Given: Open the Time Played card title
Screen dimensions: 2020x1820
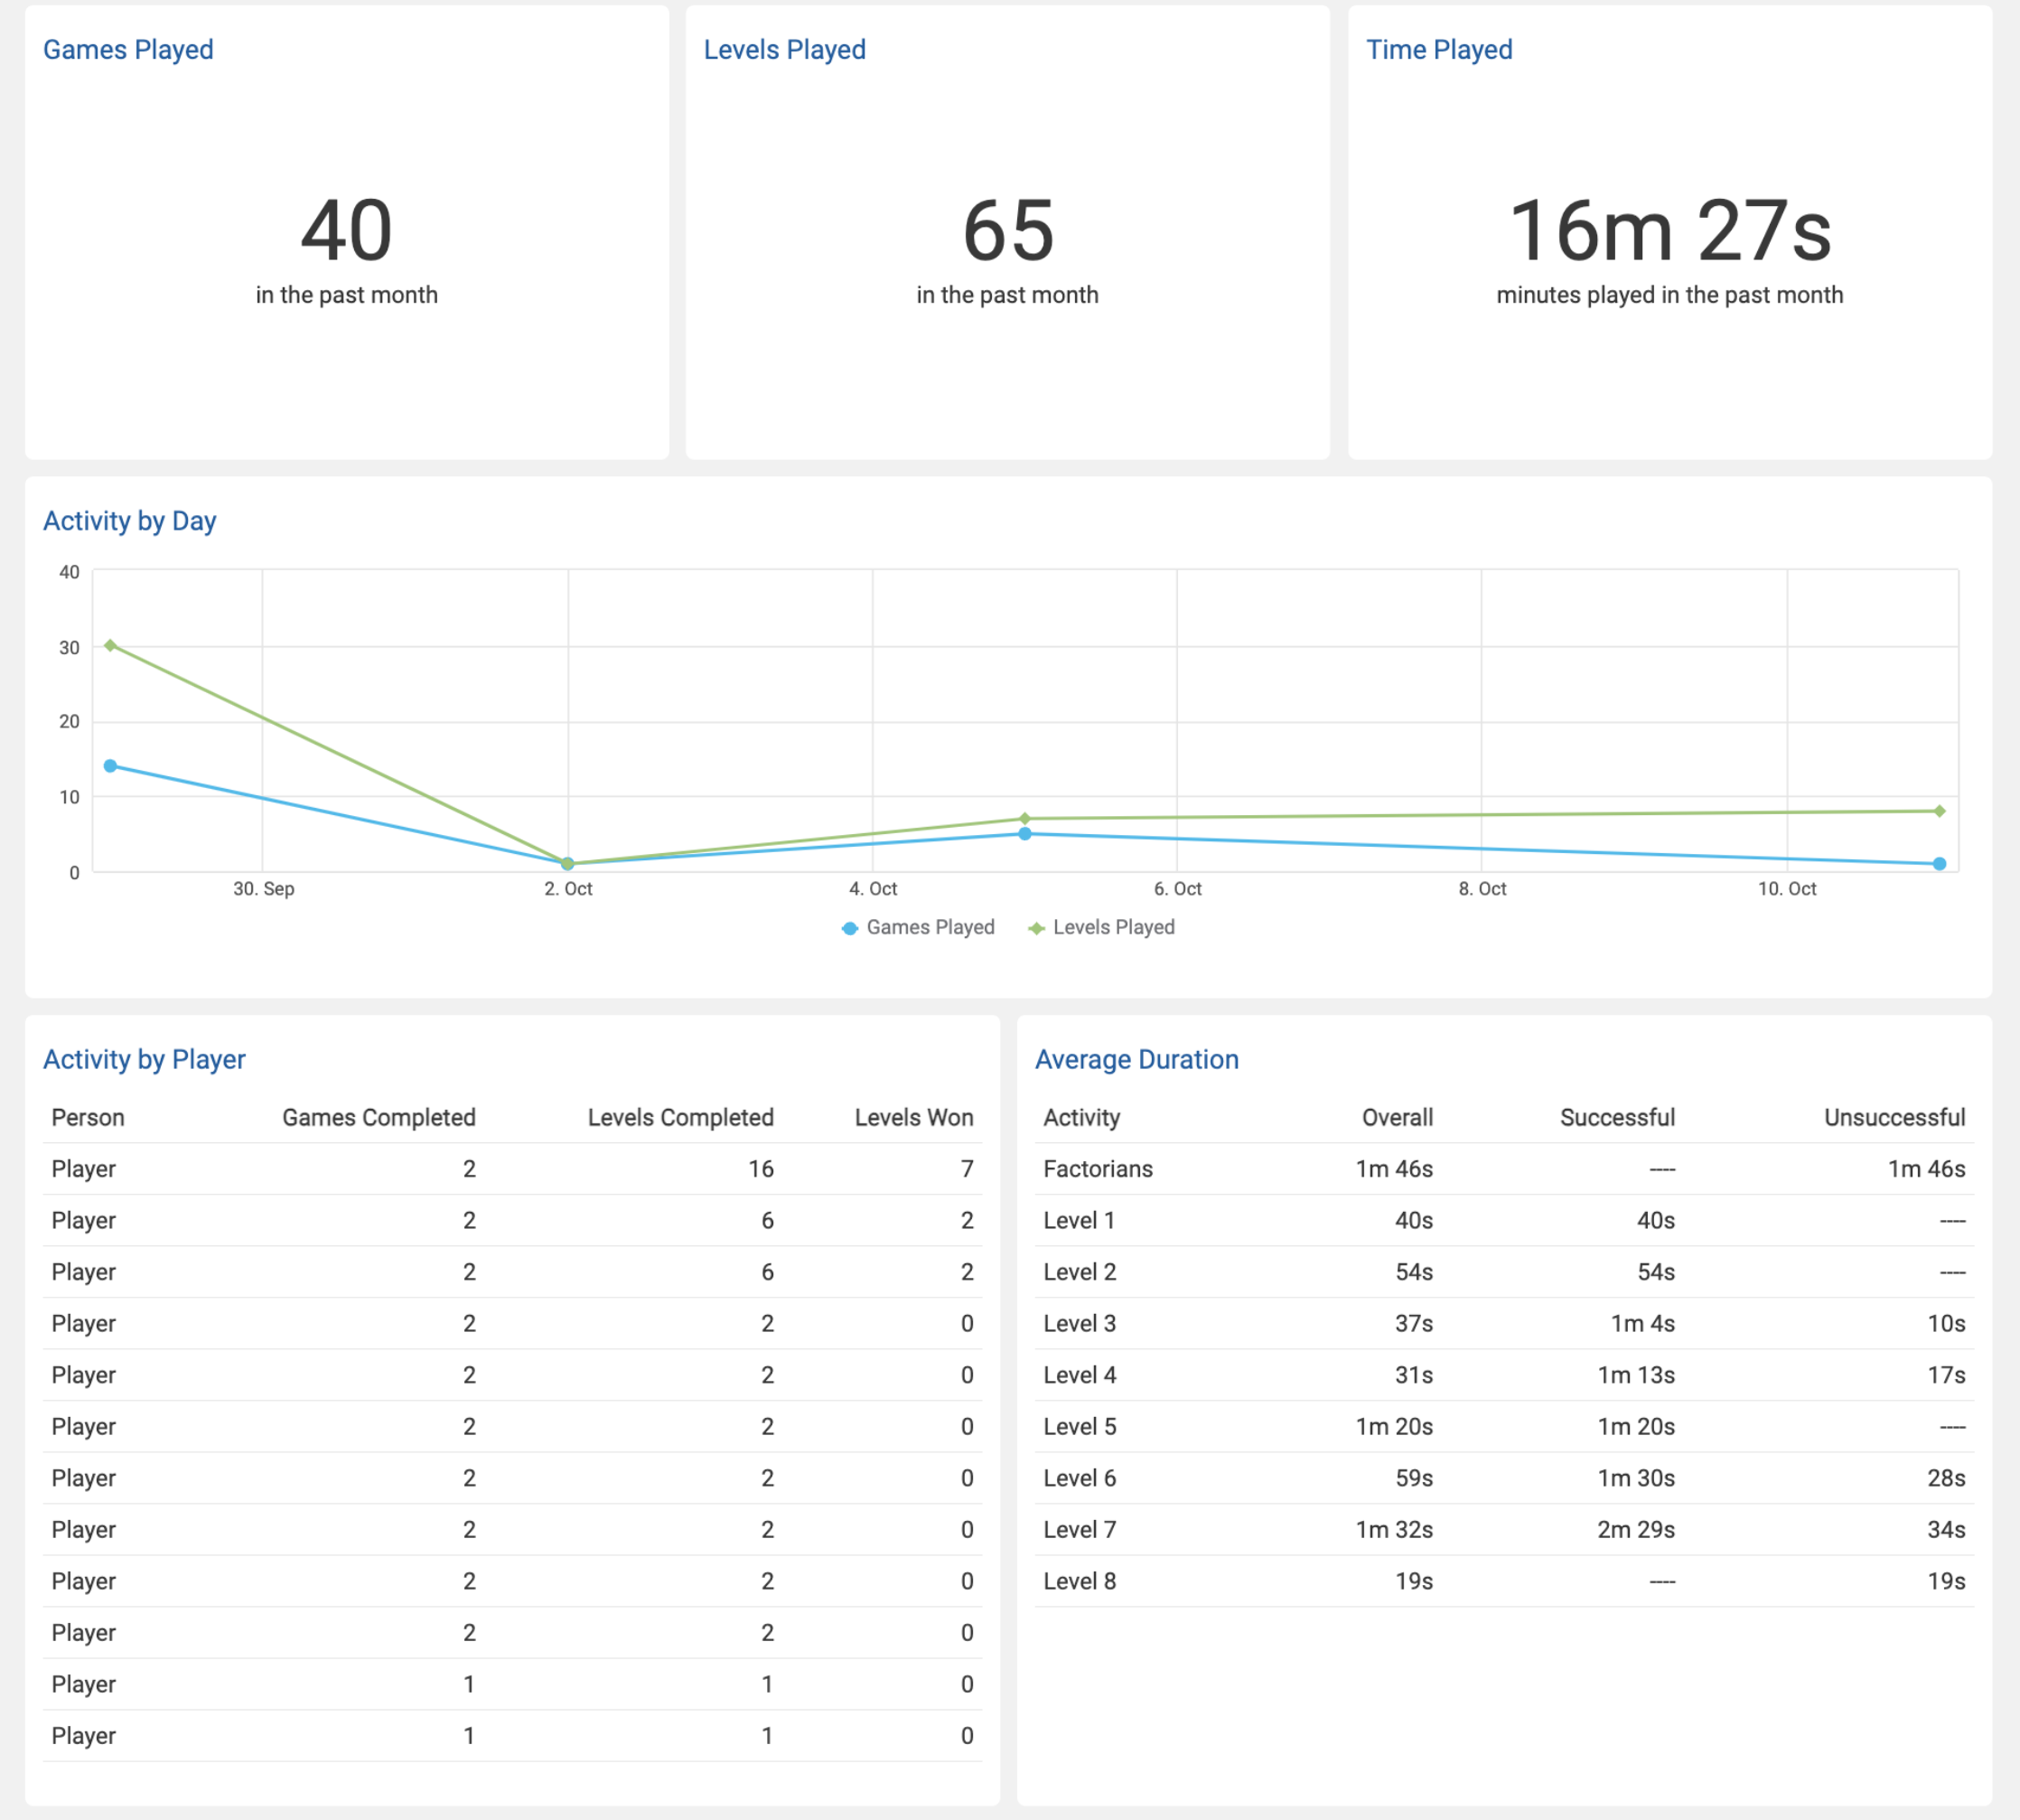Looking at the screenshot, I should point(1439,49).
